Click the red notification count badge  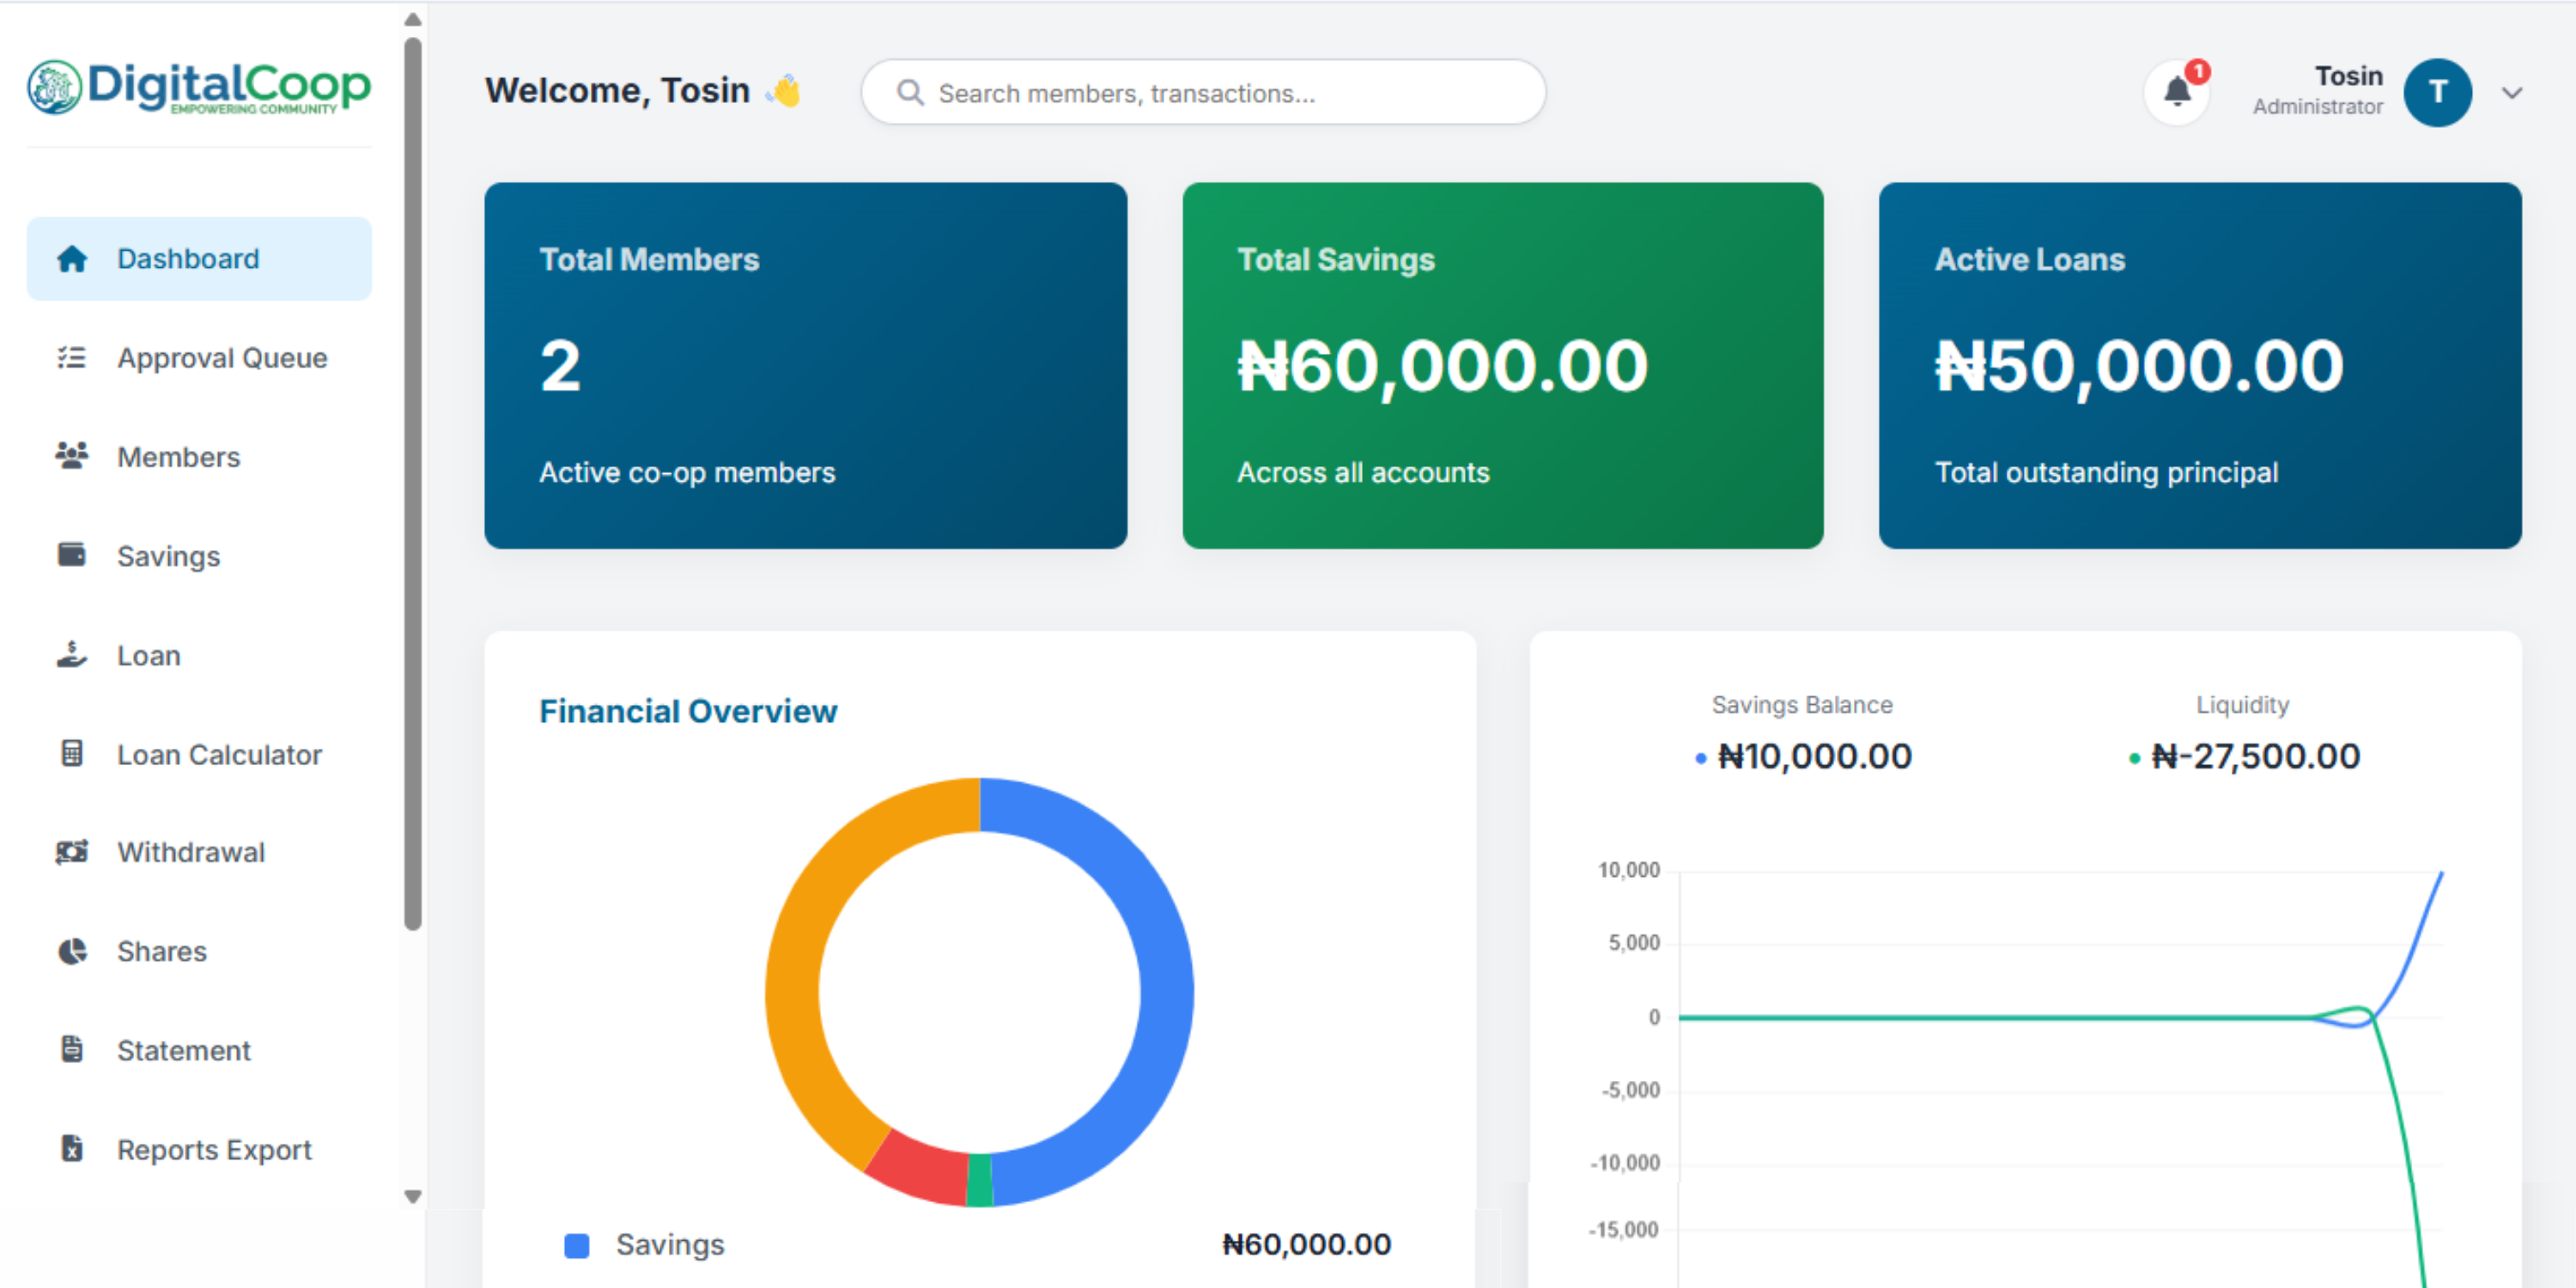(x=2198, y=71)
